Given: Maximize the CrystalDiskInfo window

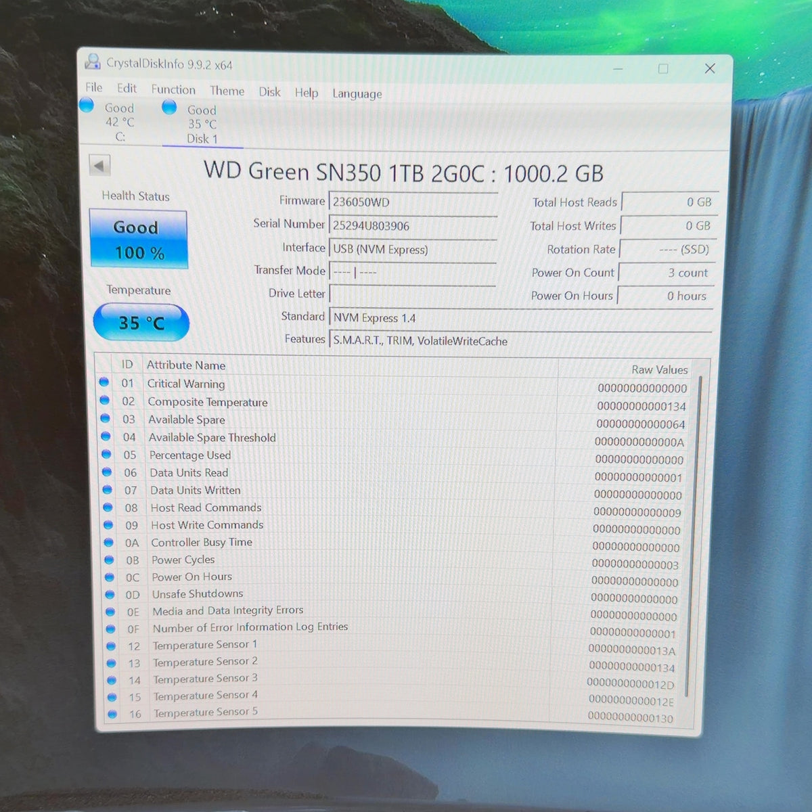Looking at the screenshot, I should tap(663, 68).
